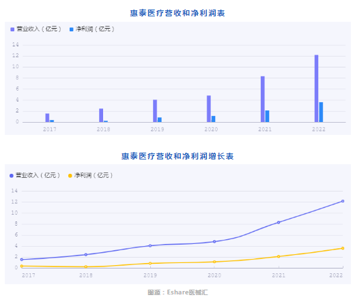
Task: Select the 2020 revenue bar
Action: [209, 109]
